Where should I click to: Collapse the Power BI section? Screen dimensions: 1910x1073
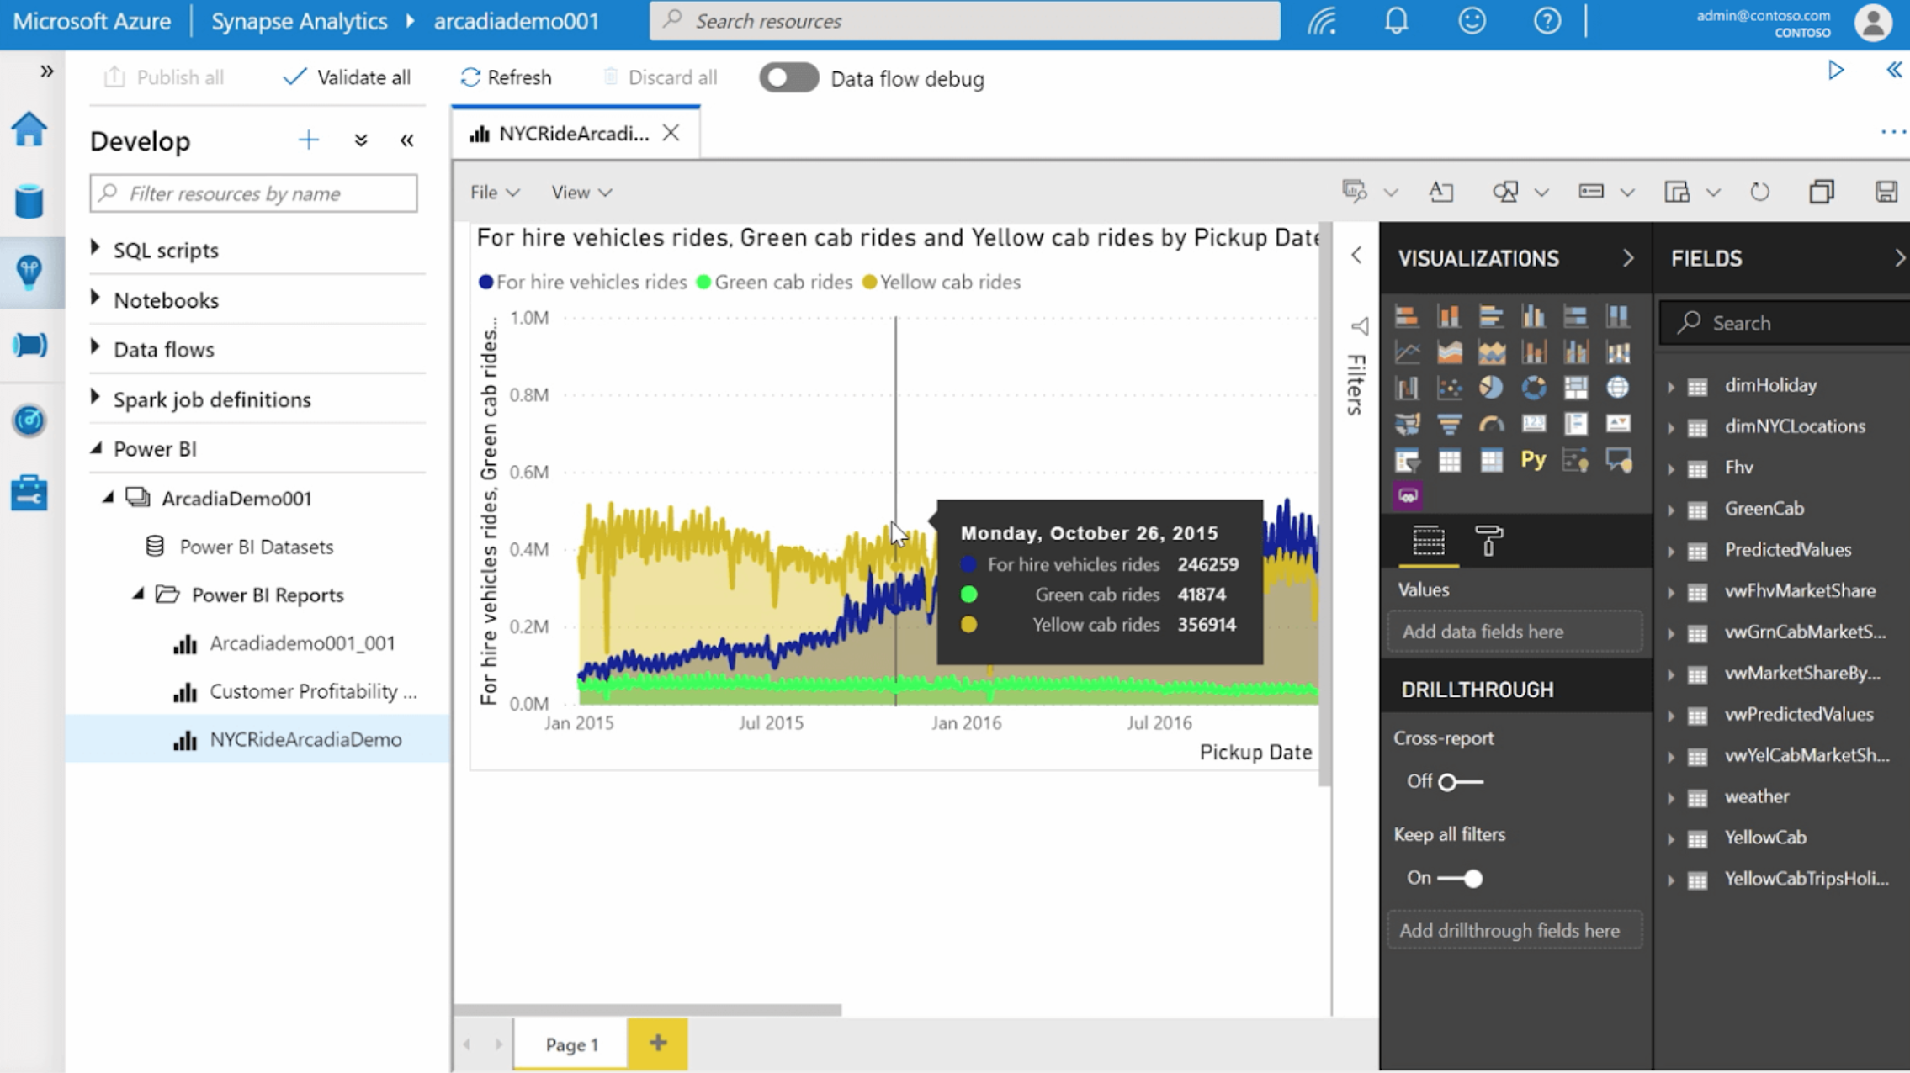pos(96,448)
